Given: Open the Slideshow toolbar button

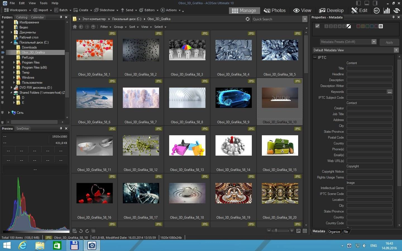Looking at the screenshot, I should coord(106,10).
